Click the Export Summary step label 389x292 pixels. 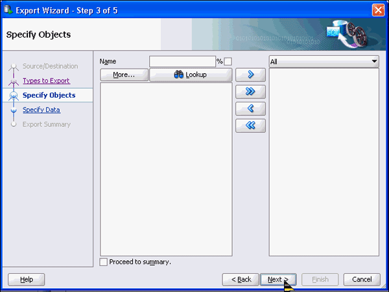tap(47, 124)
